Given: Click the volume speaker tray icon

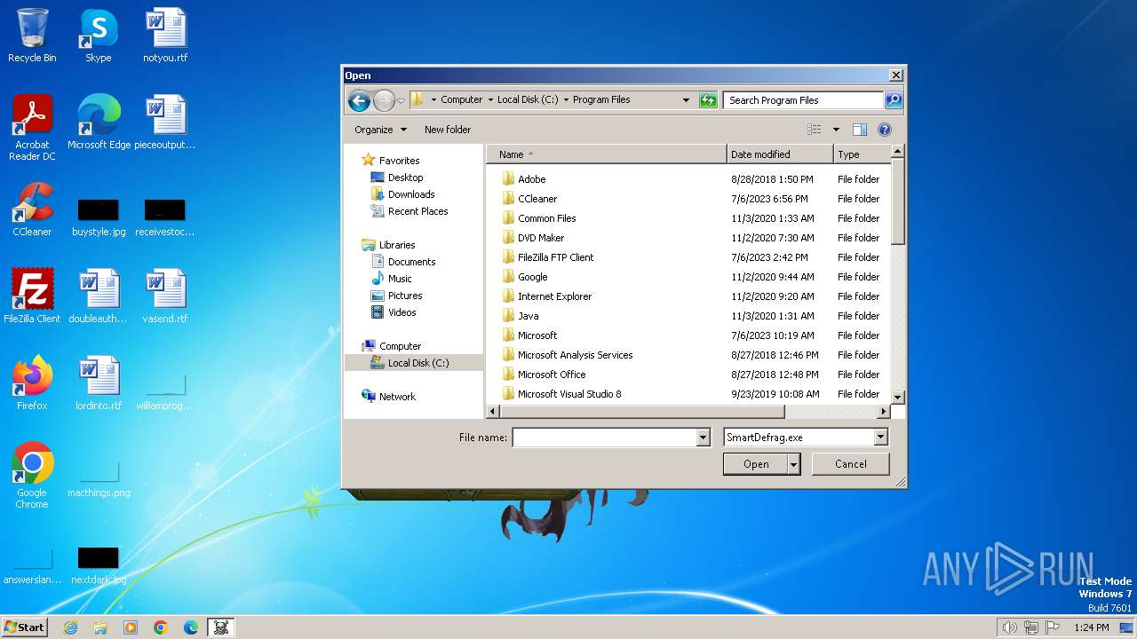Looking at the screenshot, I should click(x=1009, y=627).
